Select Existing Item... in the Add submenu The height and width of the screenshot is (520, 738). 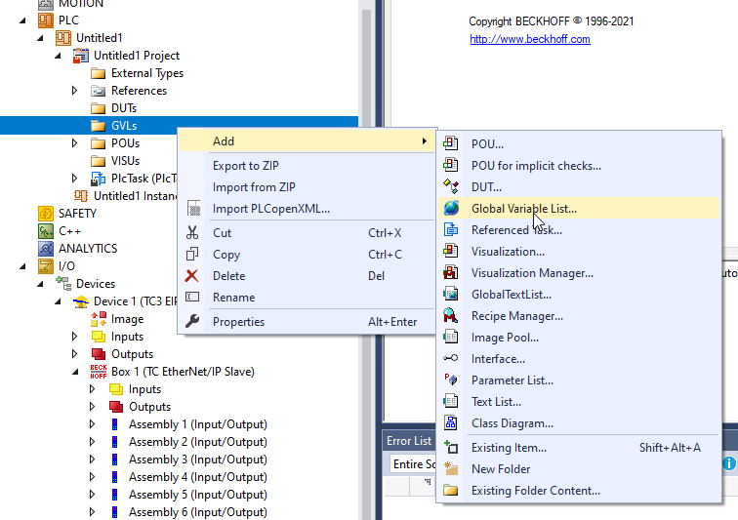coord(579,447)
